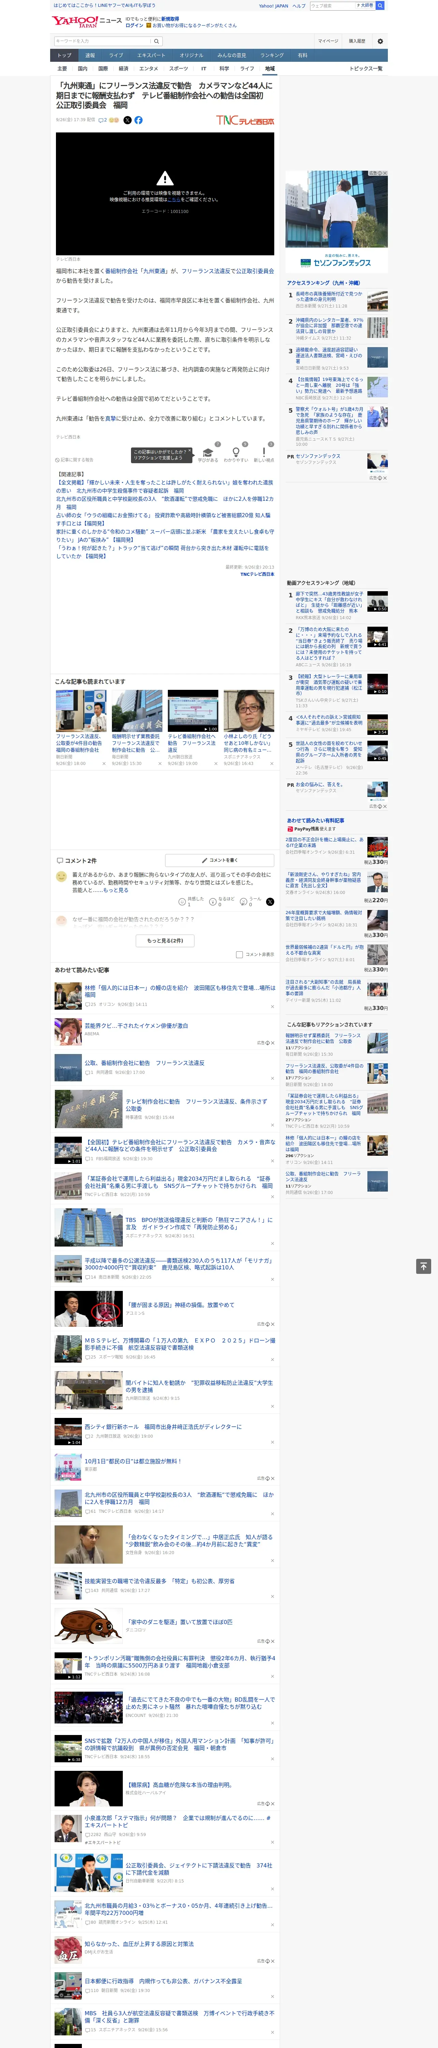Open the 西シティ銀行ホール article

[x=163, y=1427]
